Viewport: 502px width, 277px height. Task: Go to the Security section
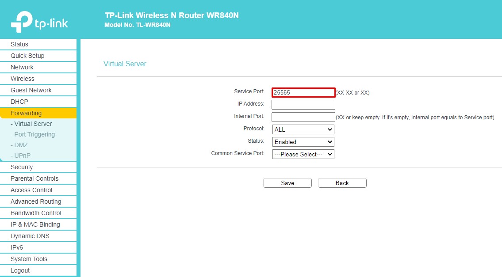point(38,167)
